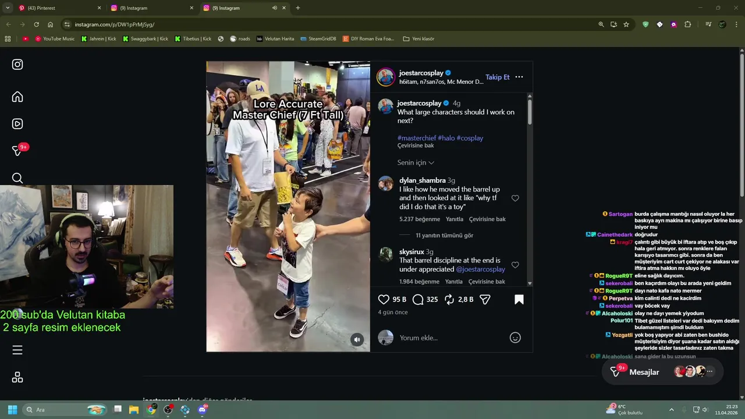Open the Chrome profile avatar
Viewport: 745px width, 419px height.
coord(722,24)
